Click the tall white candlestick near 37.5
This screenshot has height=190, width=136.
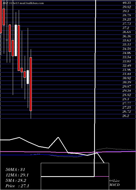click(16, 40)
